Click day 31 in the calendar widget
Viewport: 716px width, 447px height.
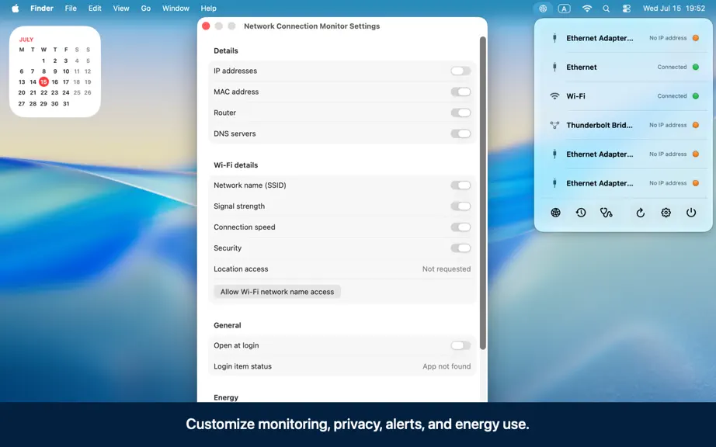(66, 104)
